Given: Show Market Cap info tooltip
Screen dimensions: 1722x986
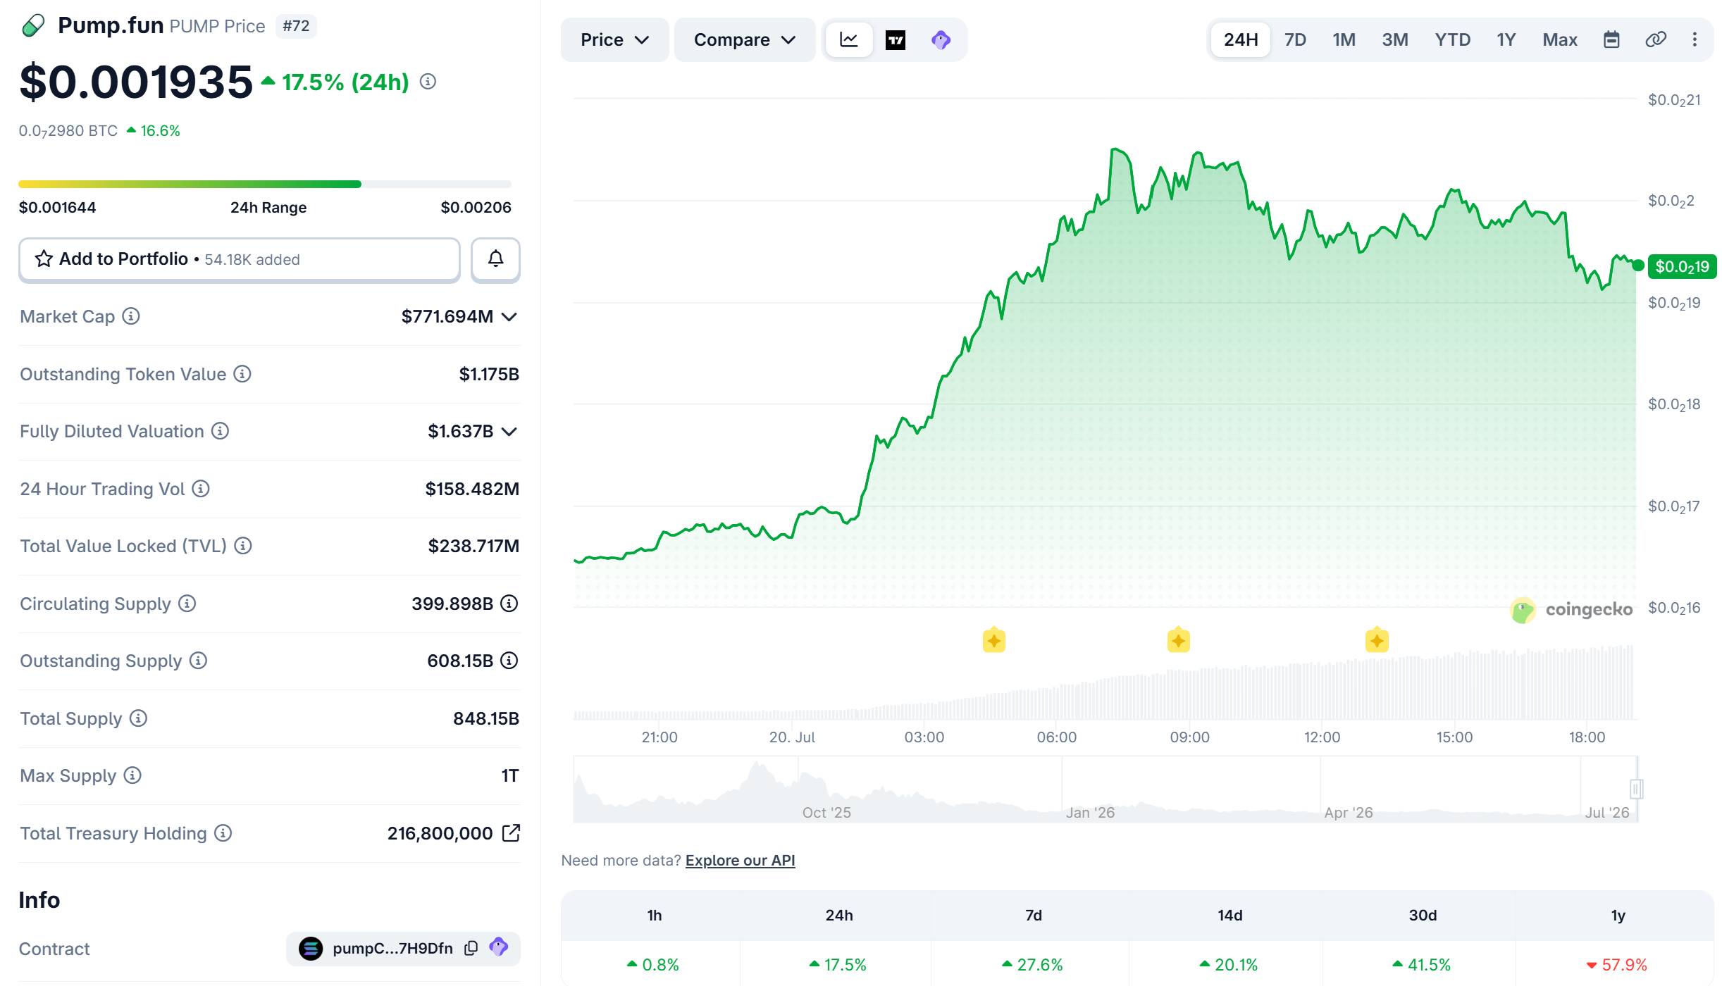Looking at the screenshot, I should click(x=131, y=316).
